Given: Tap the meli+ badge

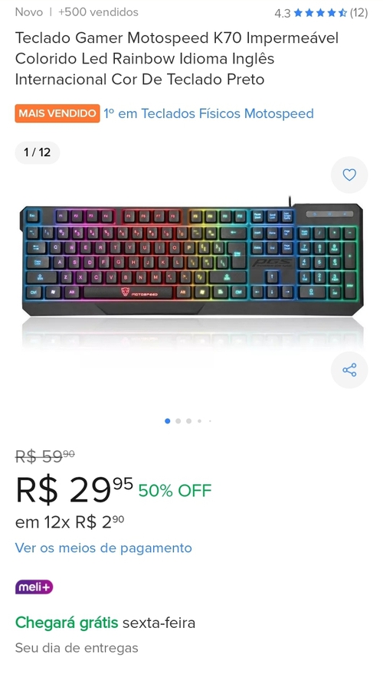Looking at the screenshot, I should click(x=34, y=587).
